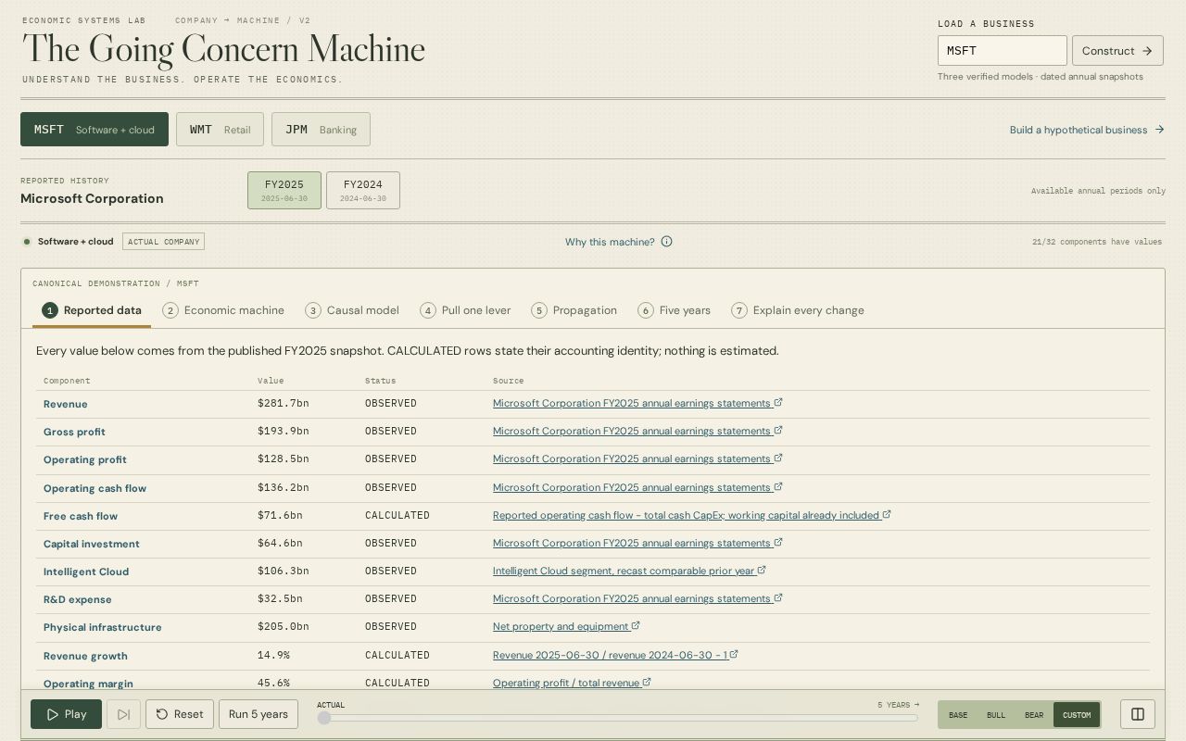The height and width of the screenshot is (741, 1186).
Task: Open the Pull one lever tab
Action: (465, 310)
